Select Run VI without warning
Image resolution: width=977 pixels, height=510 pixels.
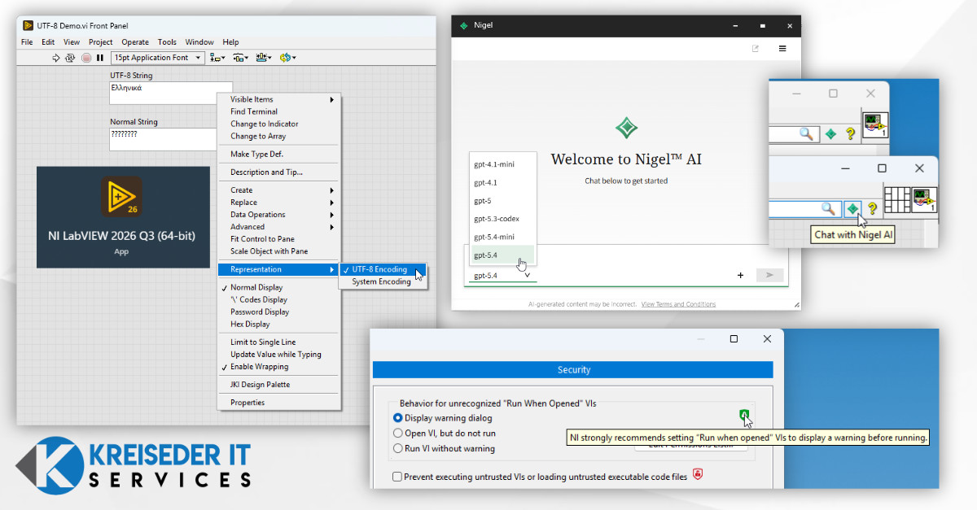[x=398, y=448]
